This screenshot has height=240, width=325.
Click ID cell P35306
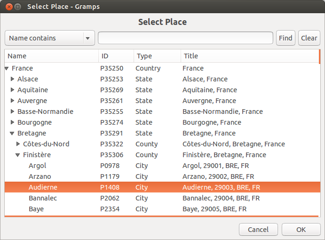112,155
